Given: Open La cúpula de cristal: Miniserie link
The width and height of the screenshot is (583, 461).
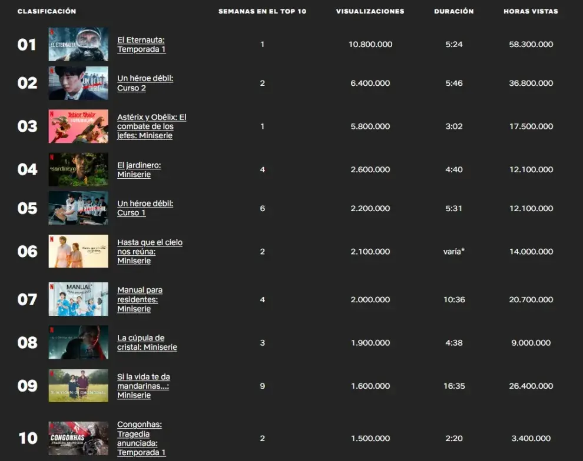Looking at the screenshot, I should [147, 343].
